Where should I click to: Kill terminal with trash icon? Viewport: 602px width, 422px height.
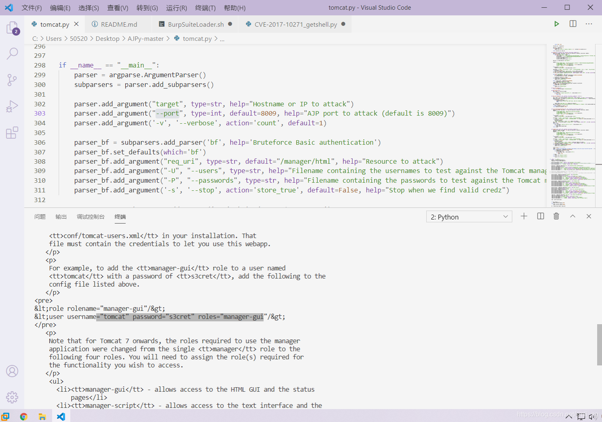coord(556,216)
